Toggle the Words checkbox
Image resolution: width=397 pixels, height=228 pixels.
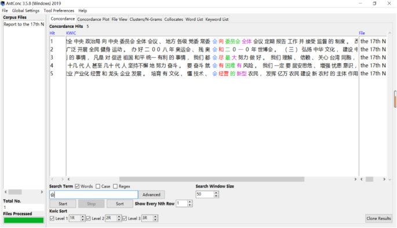77,186
